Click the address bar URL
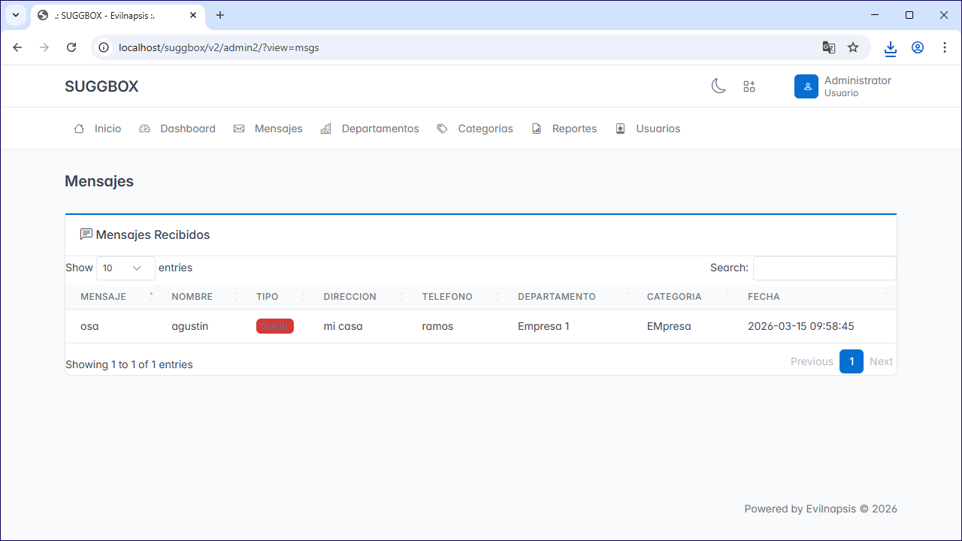Screen dimensions: 962x541 coord(219,47)
